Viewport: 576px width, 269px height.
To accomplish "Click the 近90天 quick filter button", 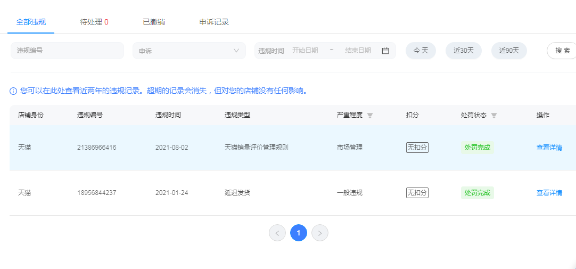I will (x=509, y=51).
